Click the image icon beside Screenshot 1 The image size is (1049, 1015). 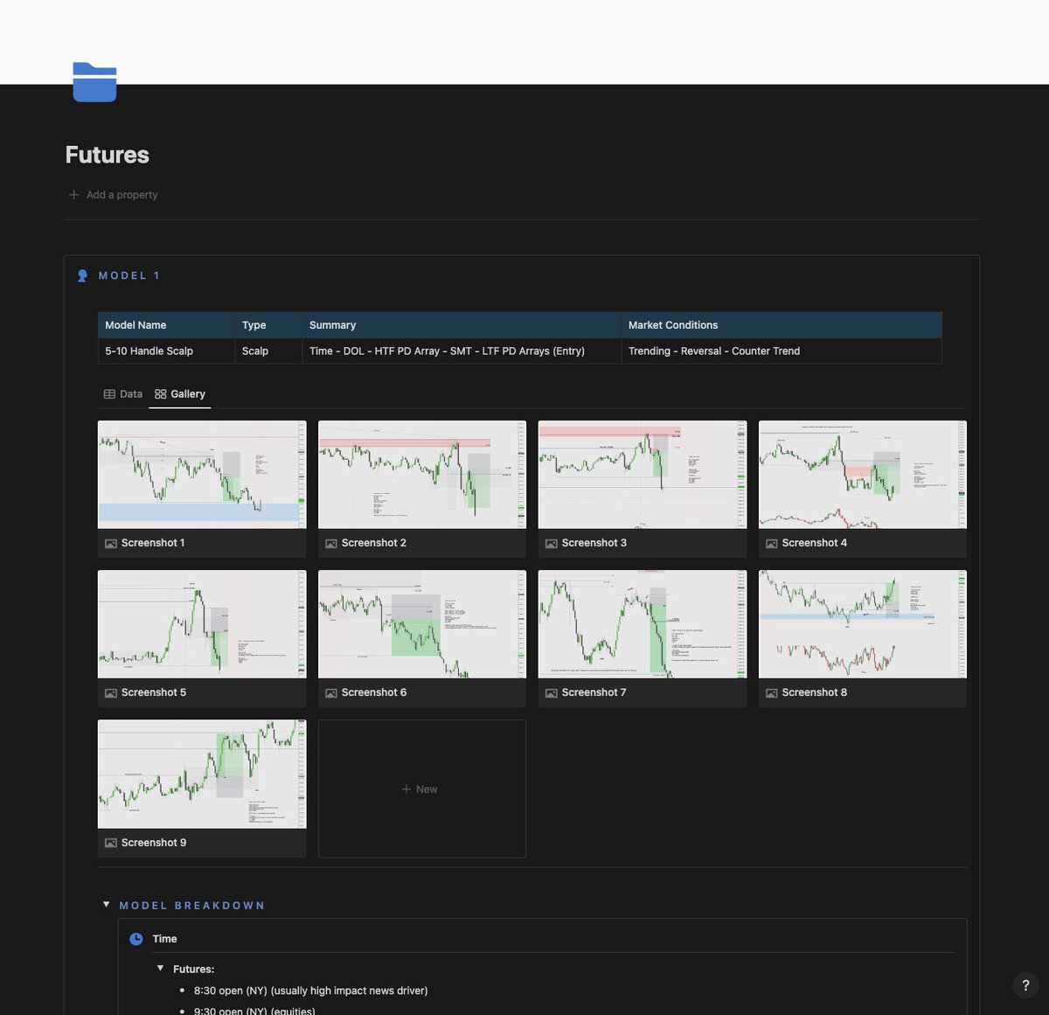(x=111, y=543)
